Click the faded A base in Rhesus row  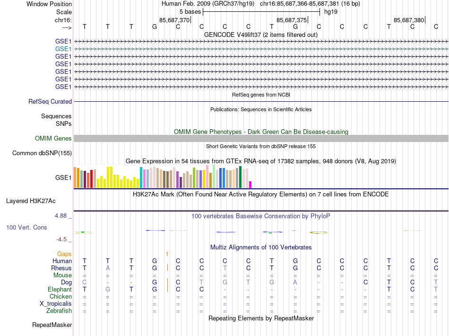(108, 268)
